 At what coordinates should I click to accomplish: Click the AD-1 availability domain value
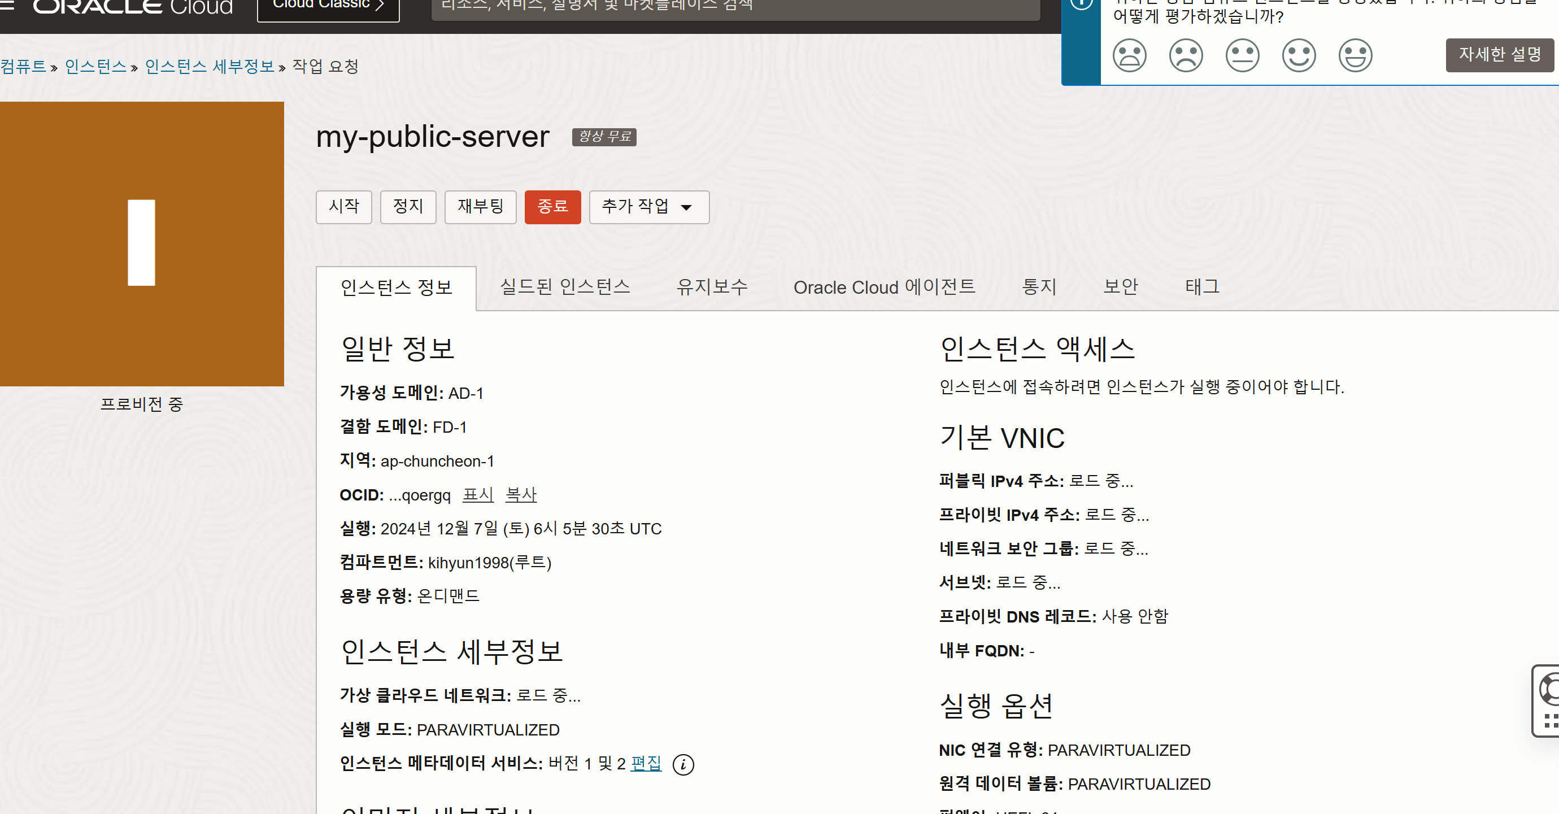pyautogui.click(x=465, y=393)
